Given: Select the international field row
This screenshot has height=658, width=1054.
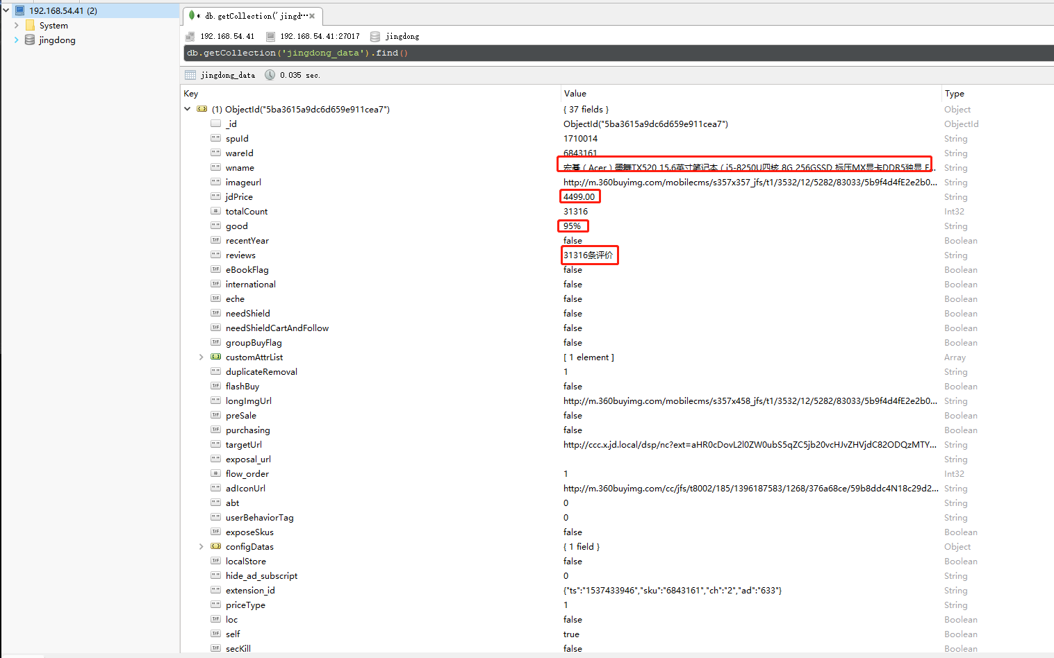Looking at the screenshot, I should (x=617, y=284).
